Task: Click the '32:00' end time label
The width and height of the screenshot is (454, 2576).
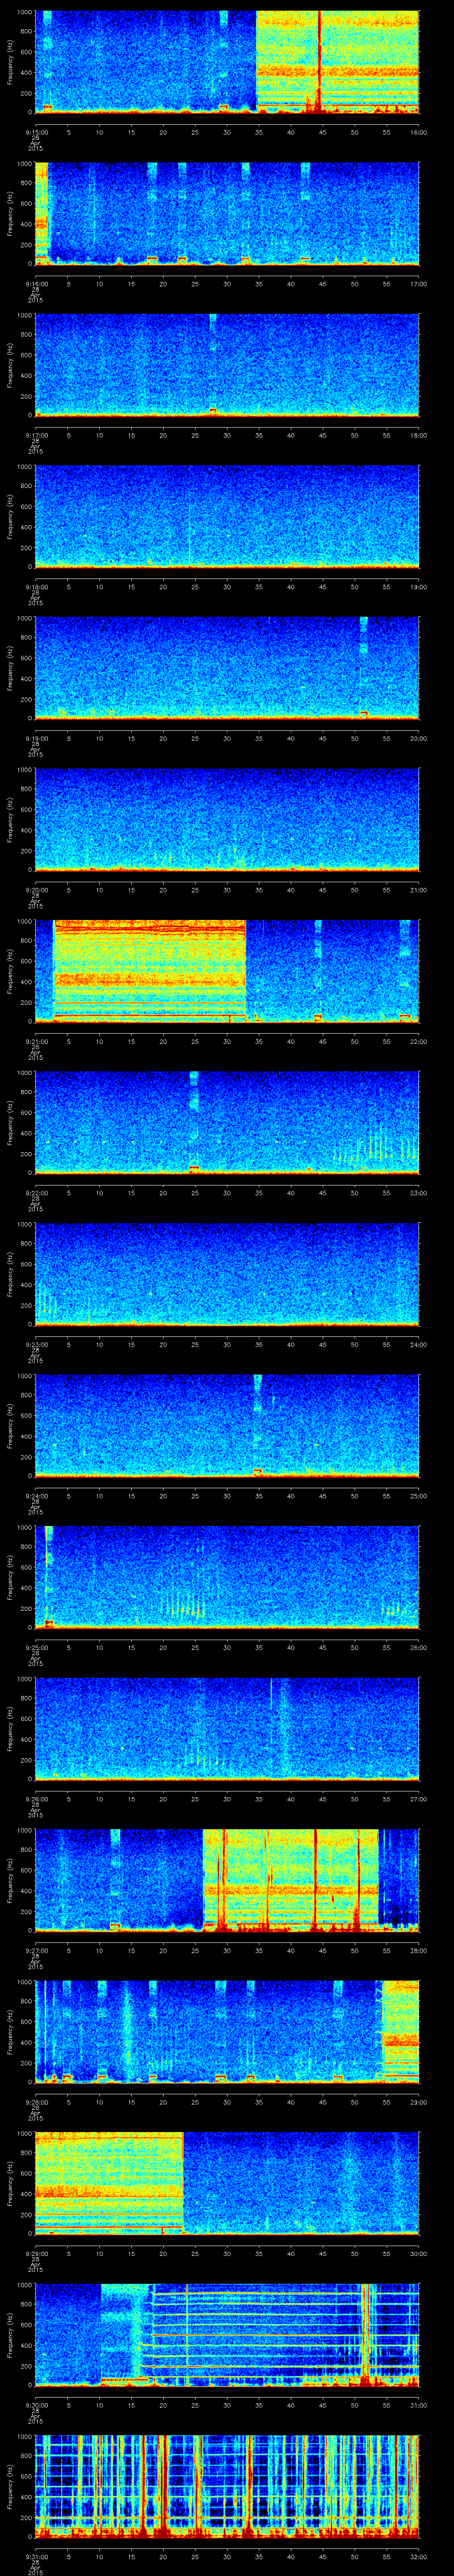Action: coord(418,2556)
